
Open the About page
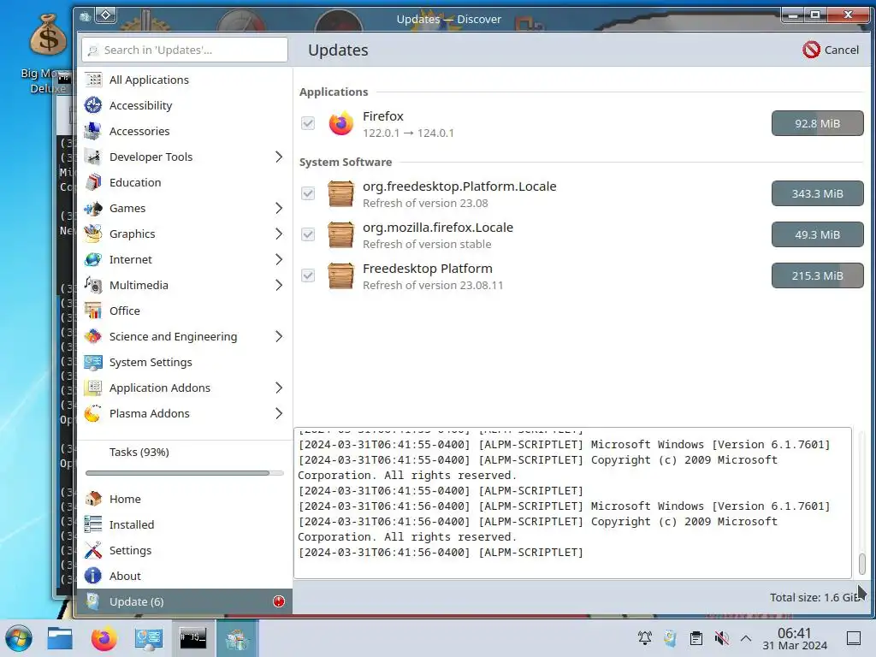point(185,576)
